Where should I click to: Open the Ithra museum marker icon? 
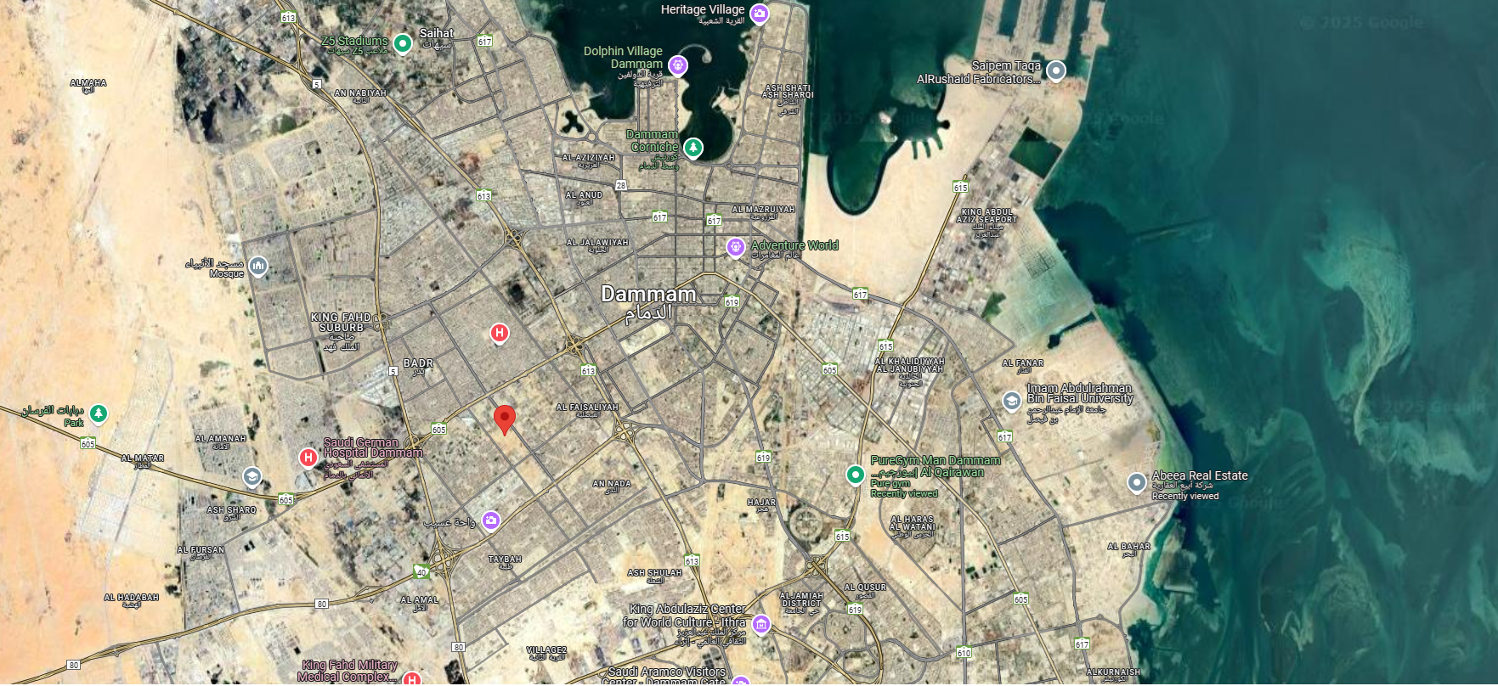(760, 625)
